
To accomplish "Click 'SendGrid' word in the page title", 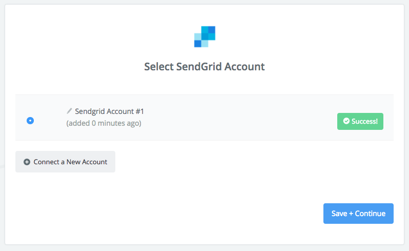I will 199,67.
